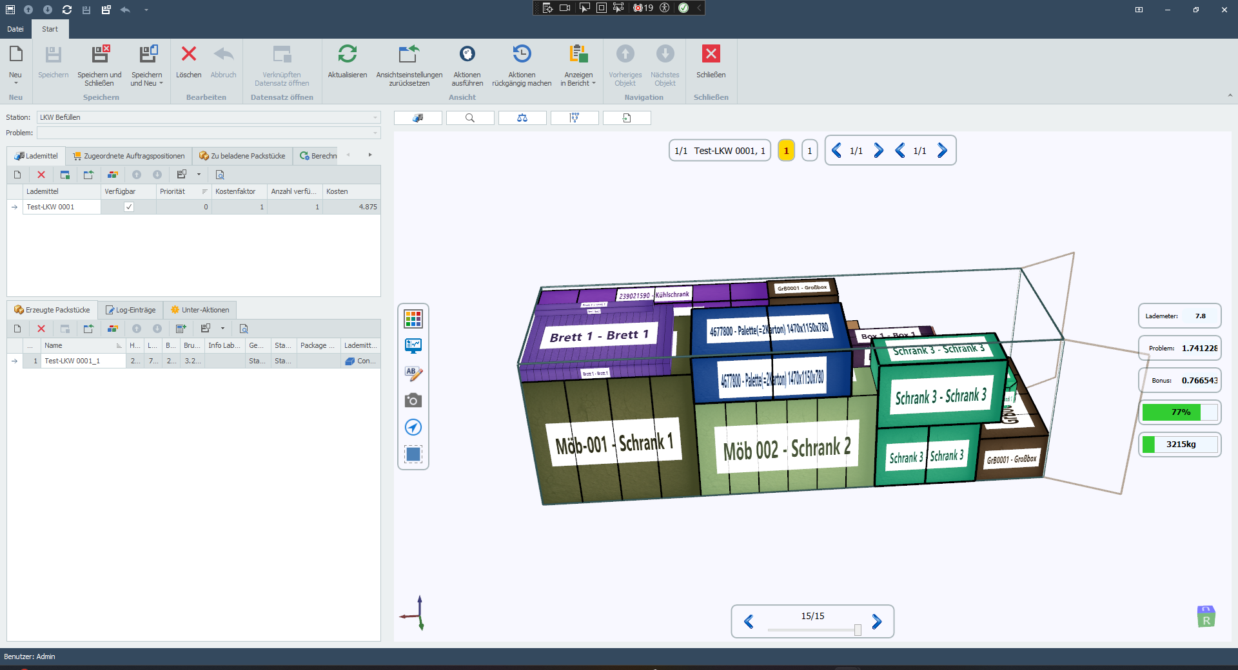Click the 15/15 step slider handle
The height and width of the screenshot is (670, 1238).
858,630
